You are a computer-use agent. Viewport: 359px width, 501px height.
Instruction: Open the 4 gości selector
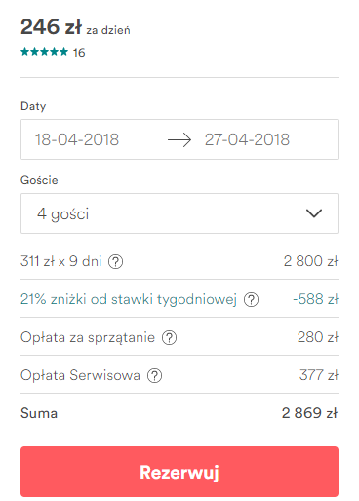click(x=179, y=213)
